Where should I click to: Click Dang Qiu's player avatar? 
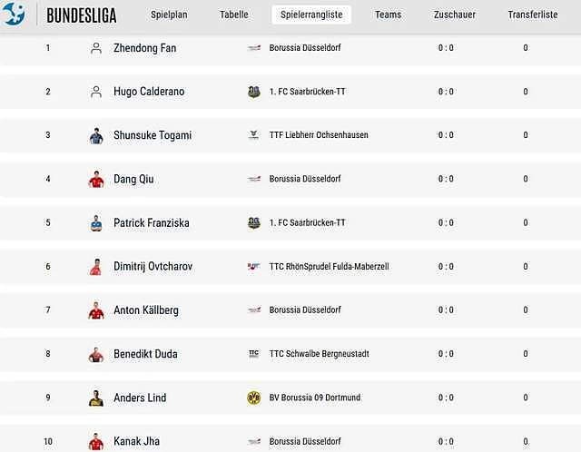pyautogui.click(x=96, y=179)
